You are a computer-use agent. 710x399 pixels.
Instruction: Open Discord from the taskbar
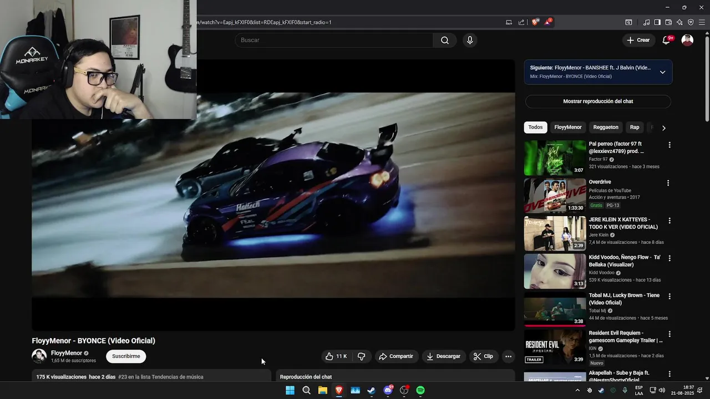click(388, 390)
